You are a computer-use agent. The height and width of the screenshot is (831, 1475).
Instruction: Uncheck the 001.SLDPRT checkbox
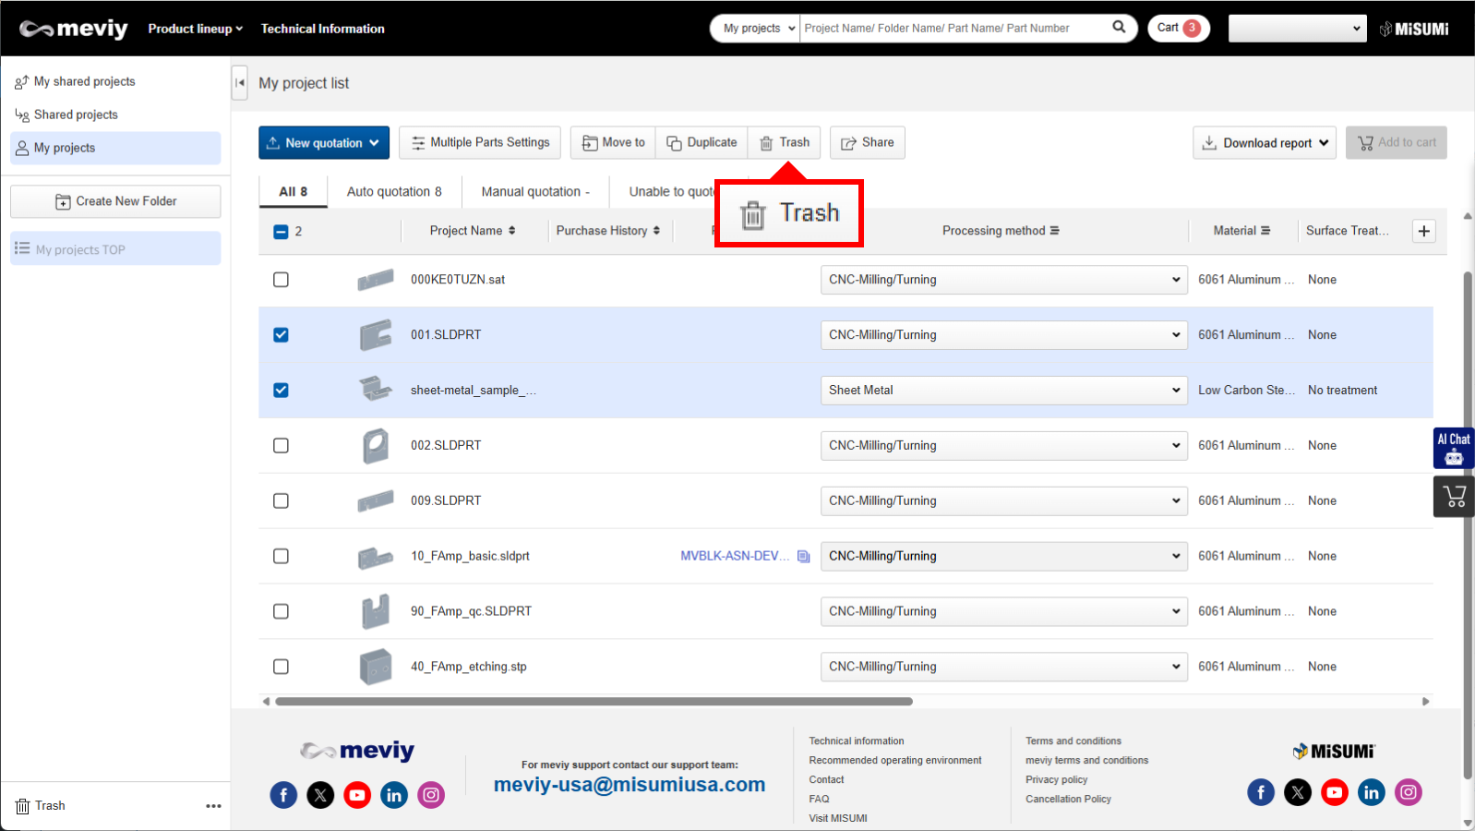(281, 335)
